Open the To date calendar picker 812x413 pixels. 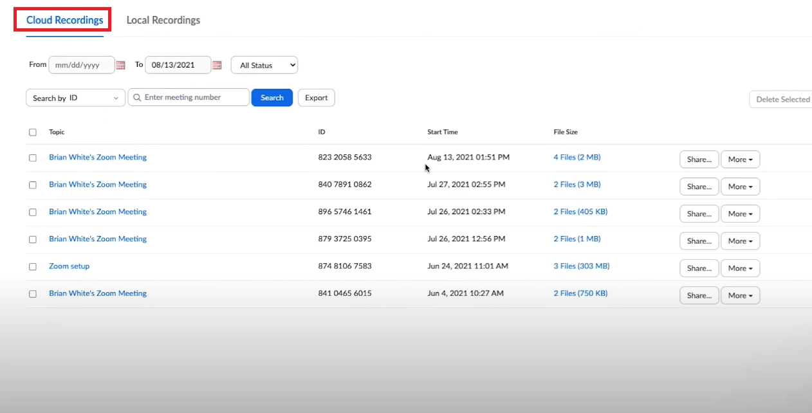[x=217, y=65]
